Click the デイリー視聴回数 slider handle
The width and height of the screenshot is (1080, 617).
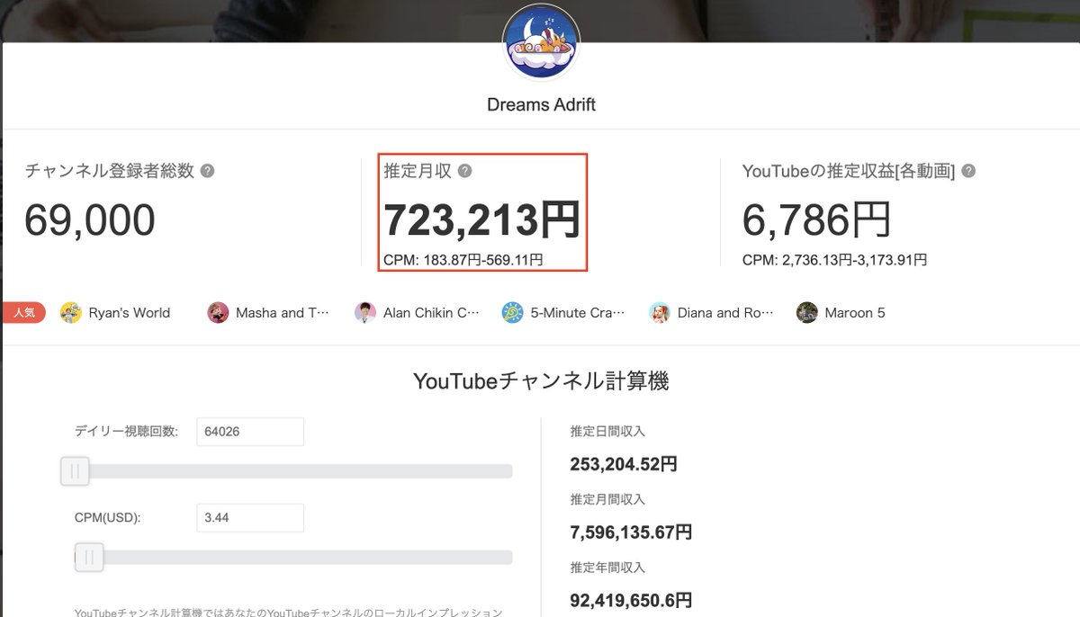[x=75, y=471]
